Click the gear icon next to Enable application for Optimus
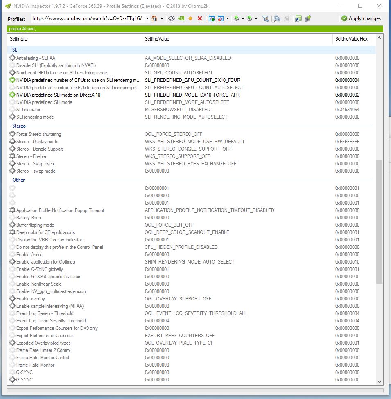This screenshot has width=391, height=399. click(x=12, y=261)
